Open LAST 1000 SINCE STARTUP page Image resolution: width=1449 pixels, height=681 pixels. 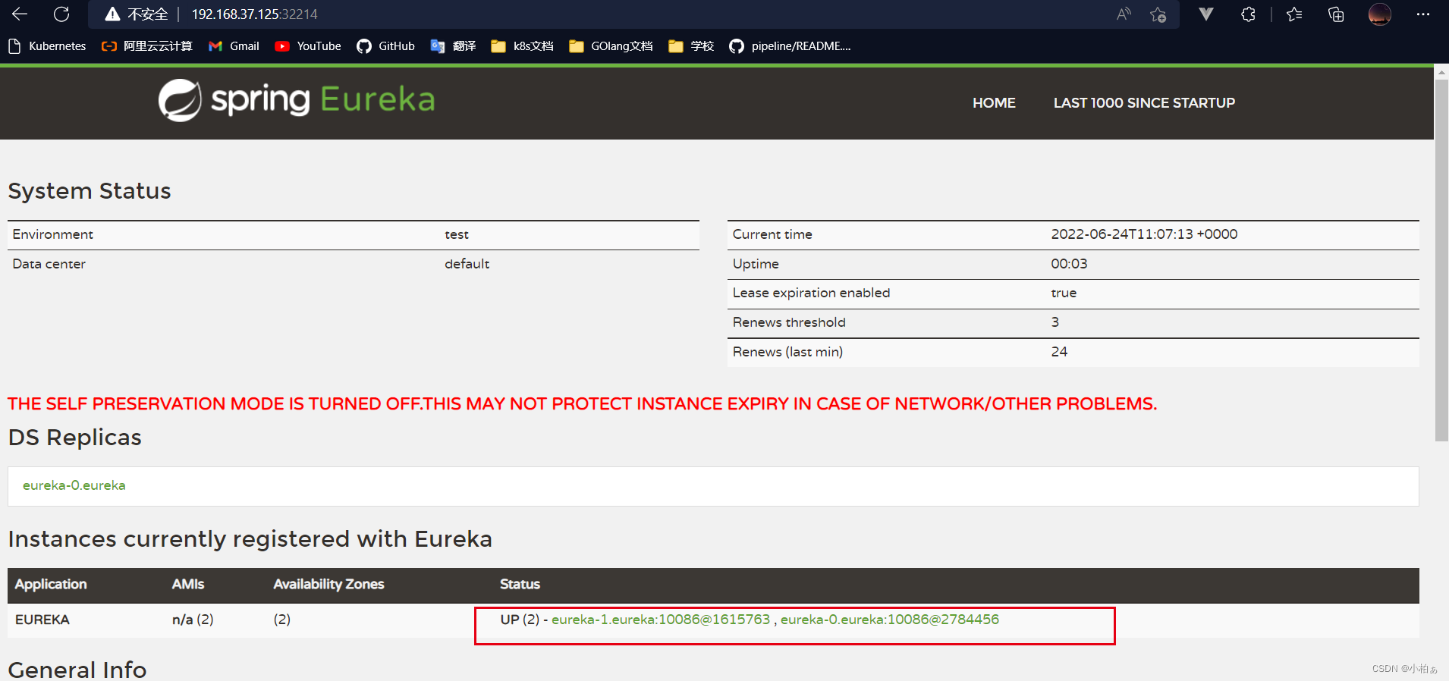click(1144, 103)
